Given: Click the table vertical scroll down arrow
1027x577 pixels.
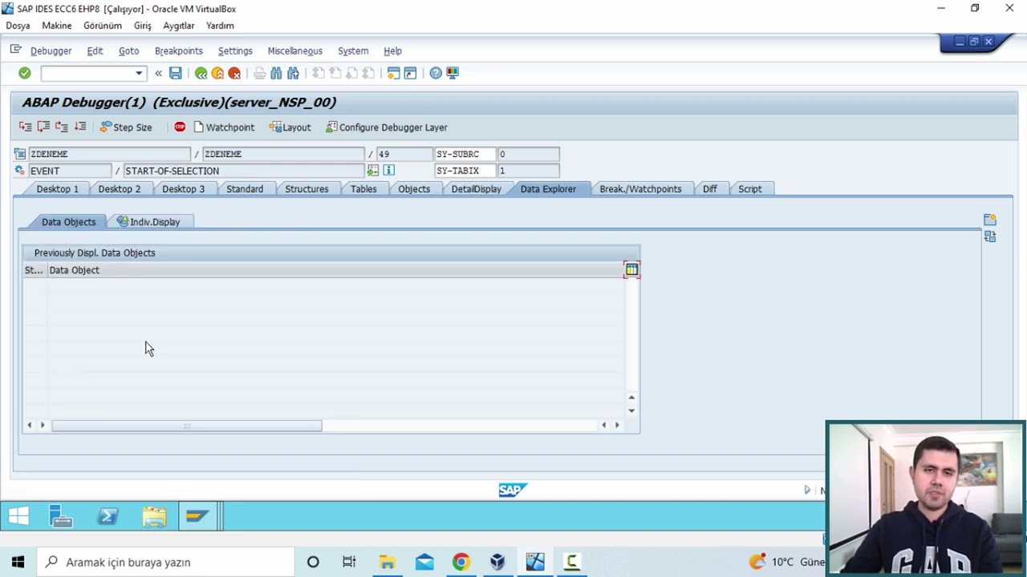Looking at the screenshot, I should point(631,410).
